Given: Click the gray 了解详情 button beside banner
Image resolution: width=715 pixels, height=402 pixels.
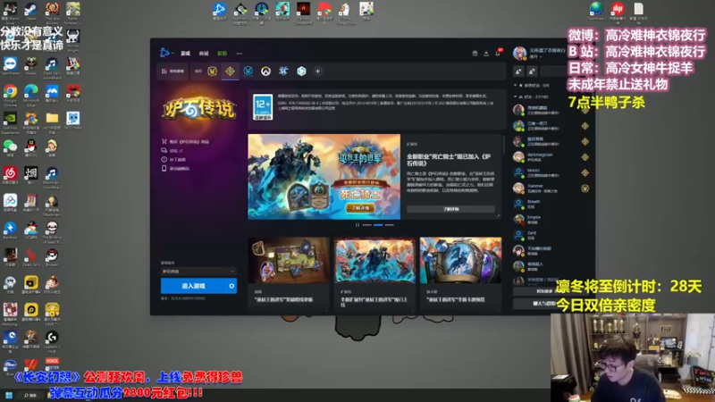Looking at the screenshot, I should 450,209.
